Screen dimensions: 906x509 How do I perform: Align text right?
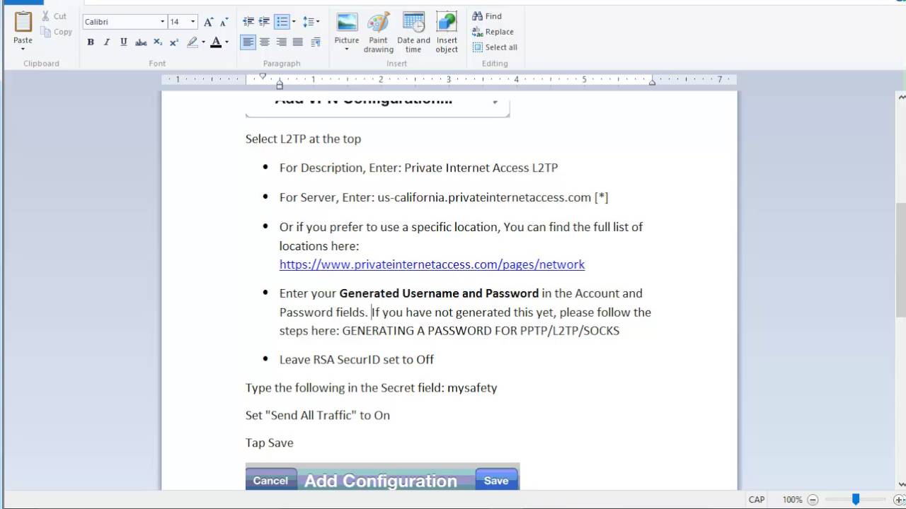coord(282,42)
